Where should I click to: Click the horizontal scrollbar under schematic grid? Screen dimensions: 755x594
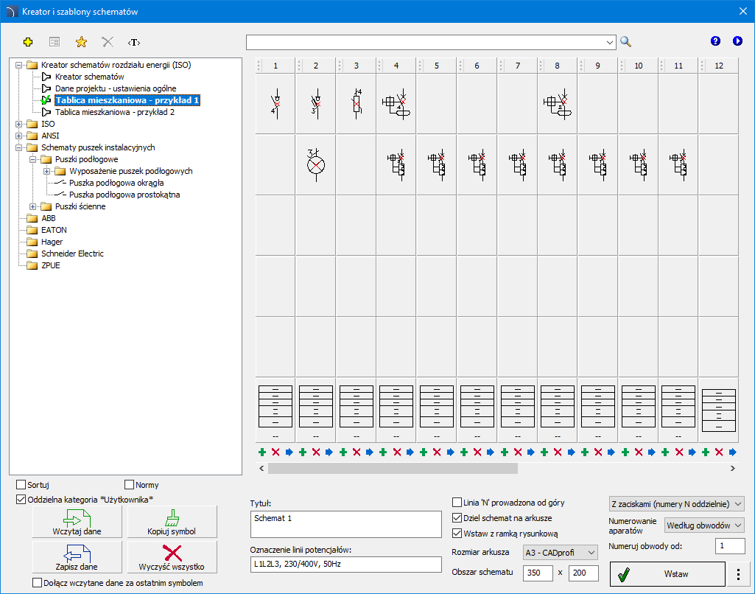pos(393,468)
